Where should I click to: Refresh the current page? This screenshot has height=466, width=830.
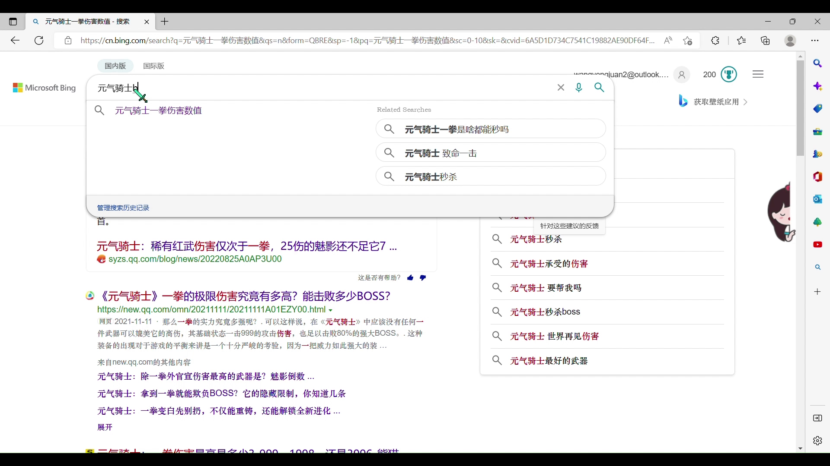[39, 41]
